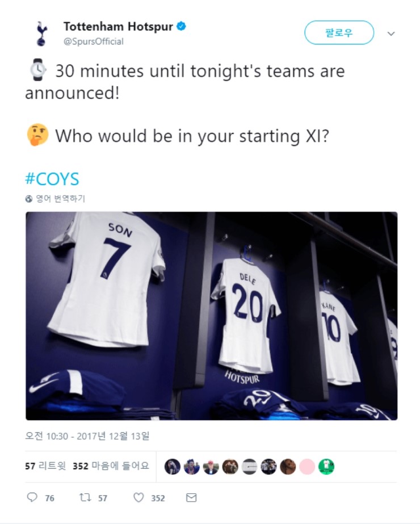This screenshot has width=420, height=524.
Task: Click the @SpursOfficial handle
Action: (x=93, y=41)
